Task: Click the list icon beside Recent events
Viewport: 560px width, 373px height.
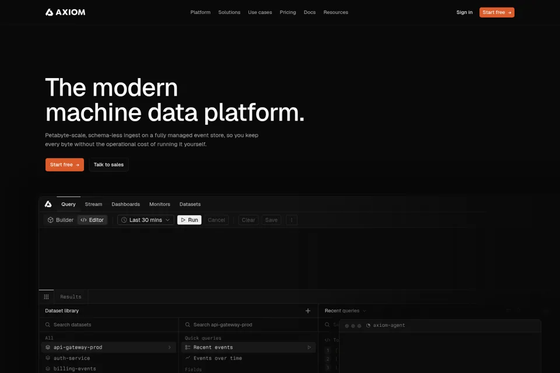Action: 188,347
